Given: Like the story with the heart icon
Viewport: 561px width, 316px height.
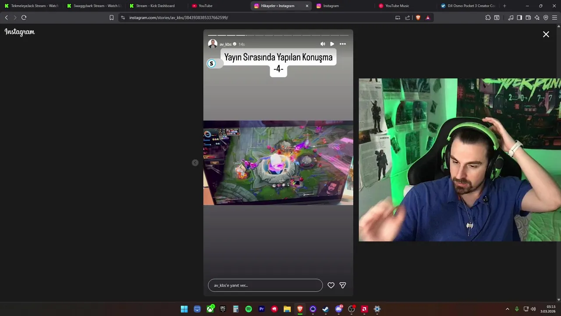Looking at the screenshot, I should pos(331,285).
